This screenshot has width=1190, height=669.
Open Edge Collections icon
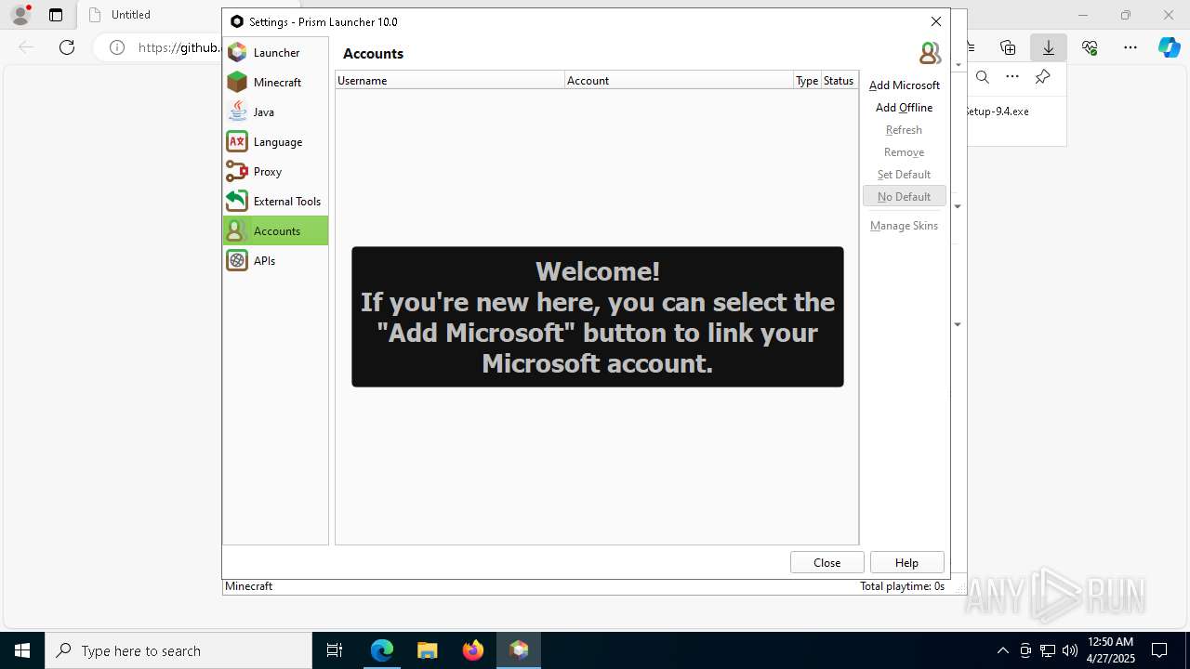pyautogui.click(x=1008, y=47)
